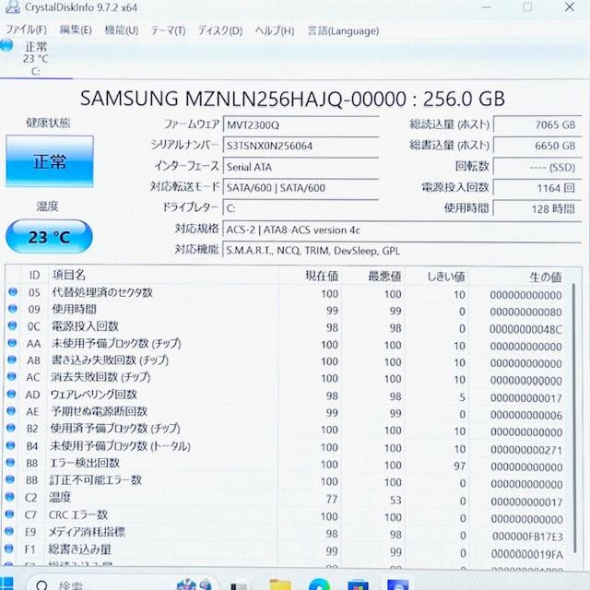Select row ウェアレベリング回数
The image size is (590, 590).
point(286,395)
